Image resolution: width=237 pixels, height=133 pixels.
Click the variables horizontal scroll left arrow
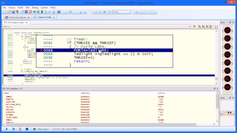click(4, 124)
